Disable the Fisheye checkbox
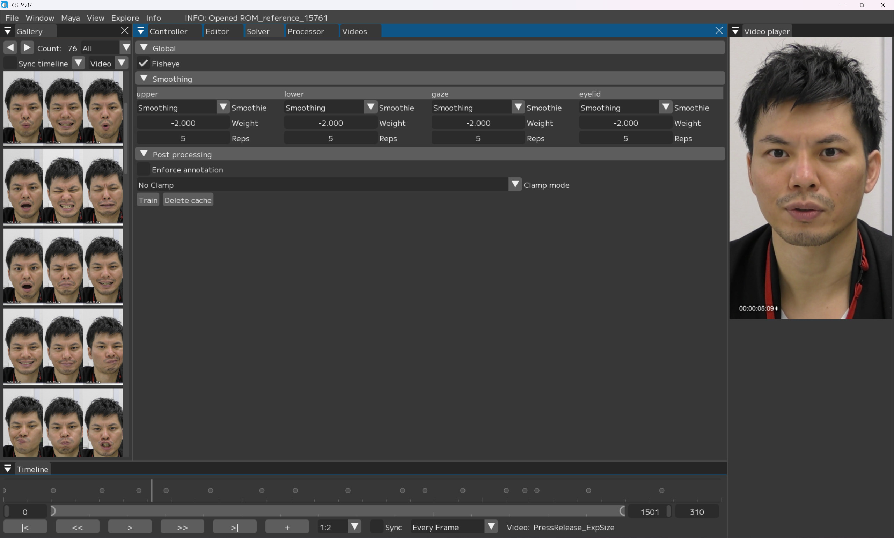The width and height of the screenshot is (894, 538). click(x=143, y=64)
